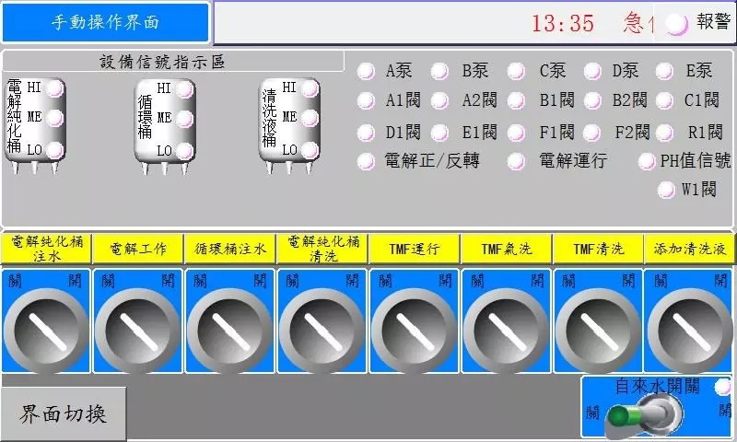
Task: Click the C泵 indicator lamp
Action: point(516,71)
